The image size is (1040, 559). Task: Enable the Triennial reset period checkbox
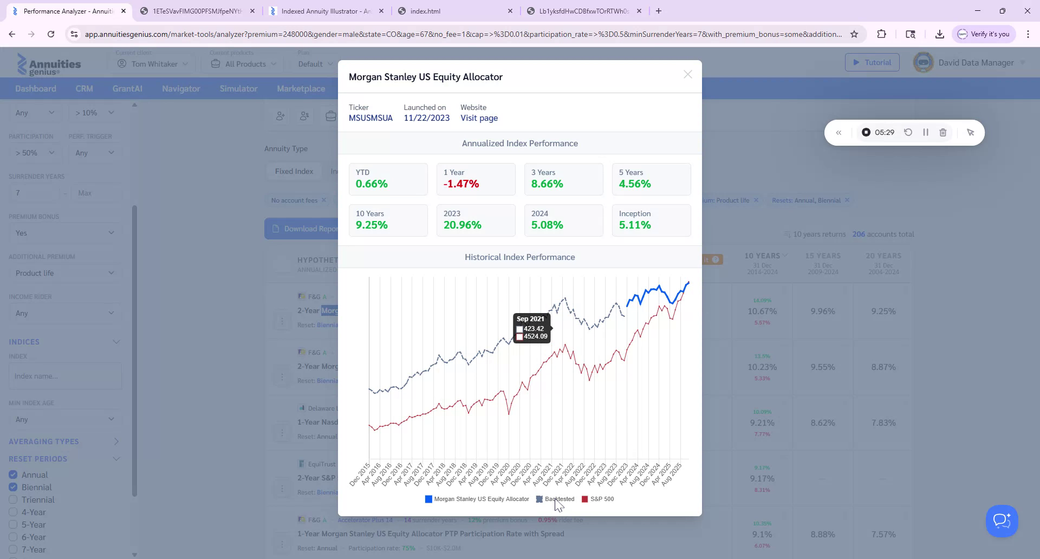coord(13,500)
